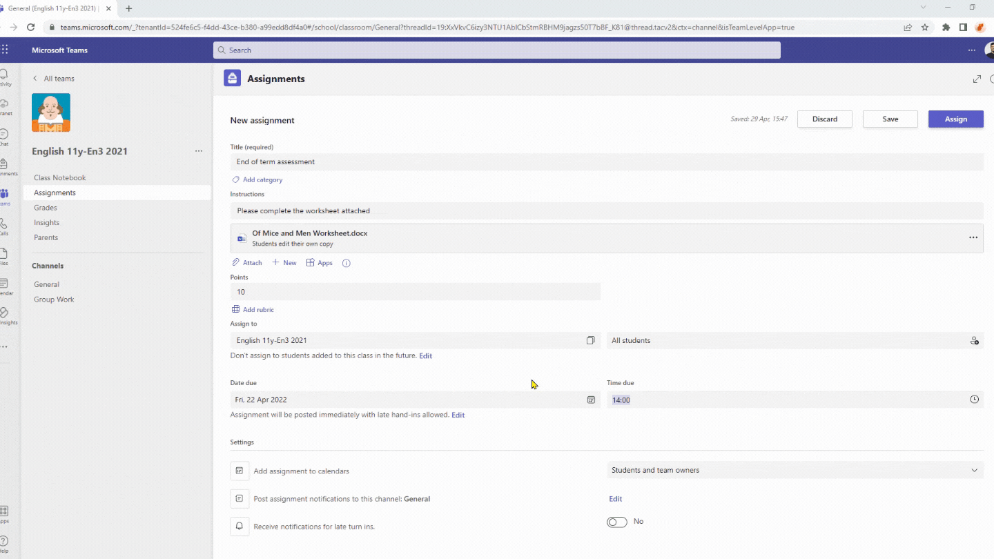Open Class Notebook in the team sidebar

[x=60, y=178]
